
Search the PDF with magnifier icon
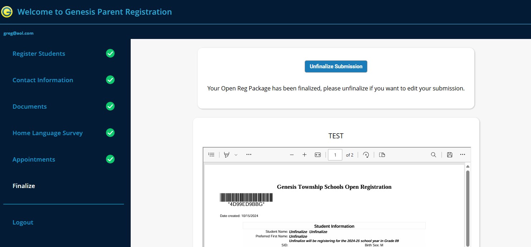[433, 155]
